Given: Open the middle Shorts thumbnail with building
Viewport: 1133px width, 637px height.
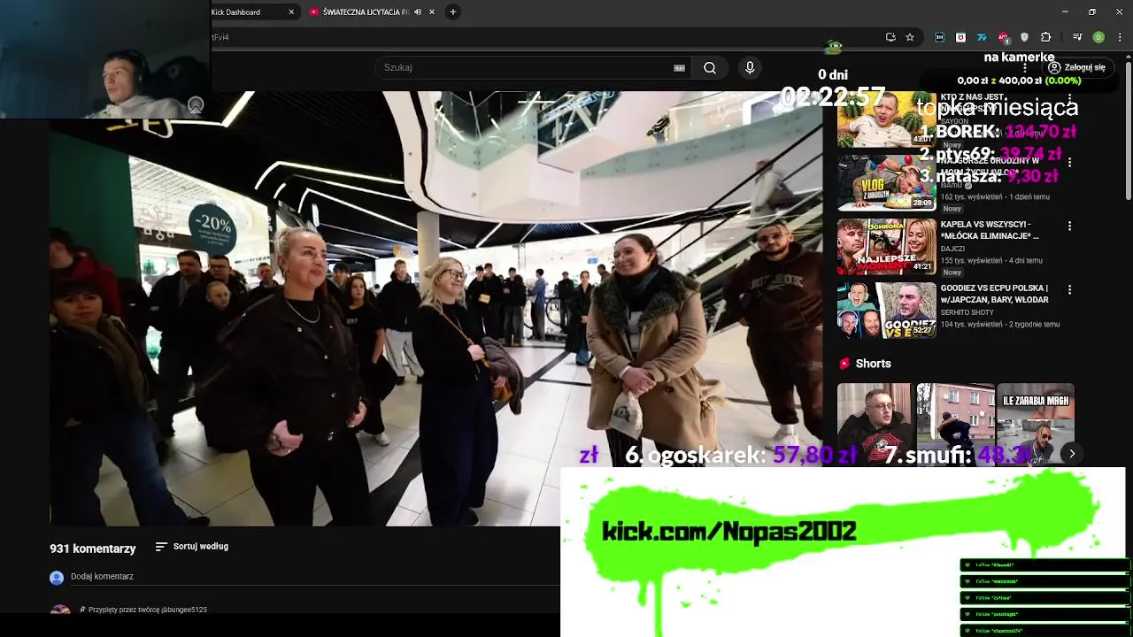Looking at the screenshot, I should [956, 425].
